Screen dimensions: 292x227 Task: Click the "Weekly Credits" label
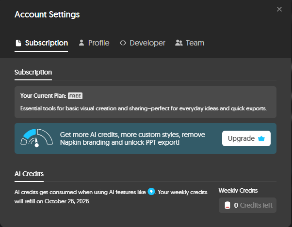pyautogui.click(x=238, y=191)
